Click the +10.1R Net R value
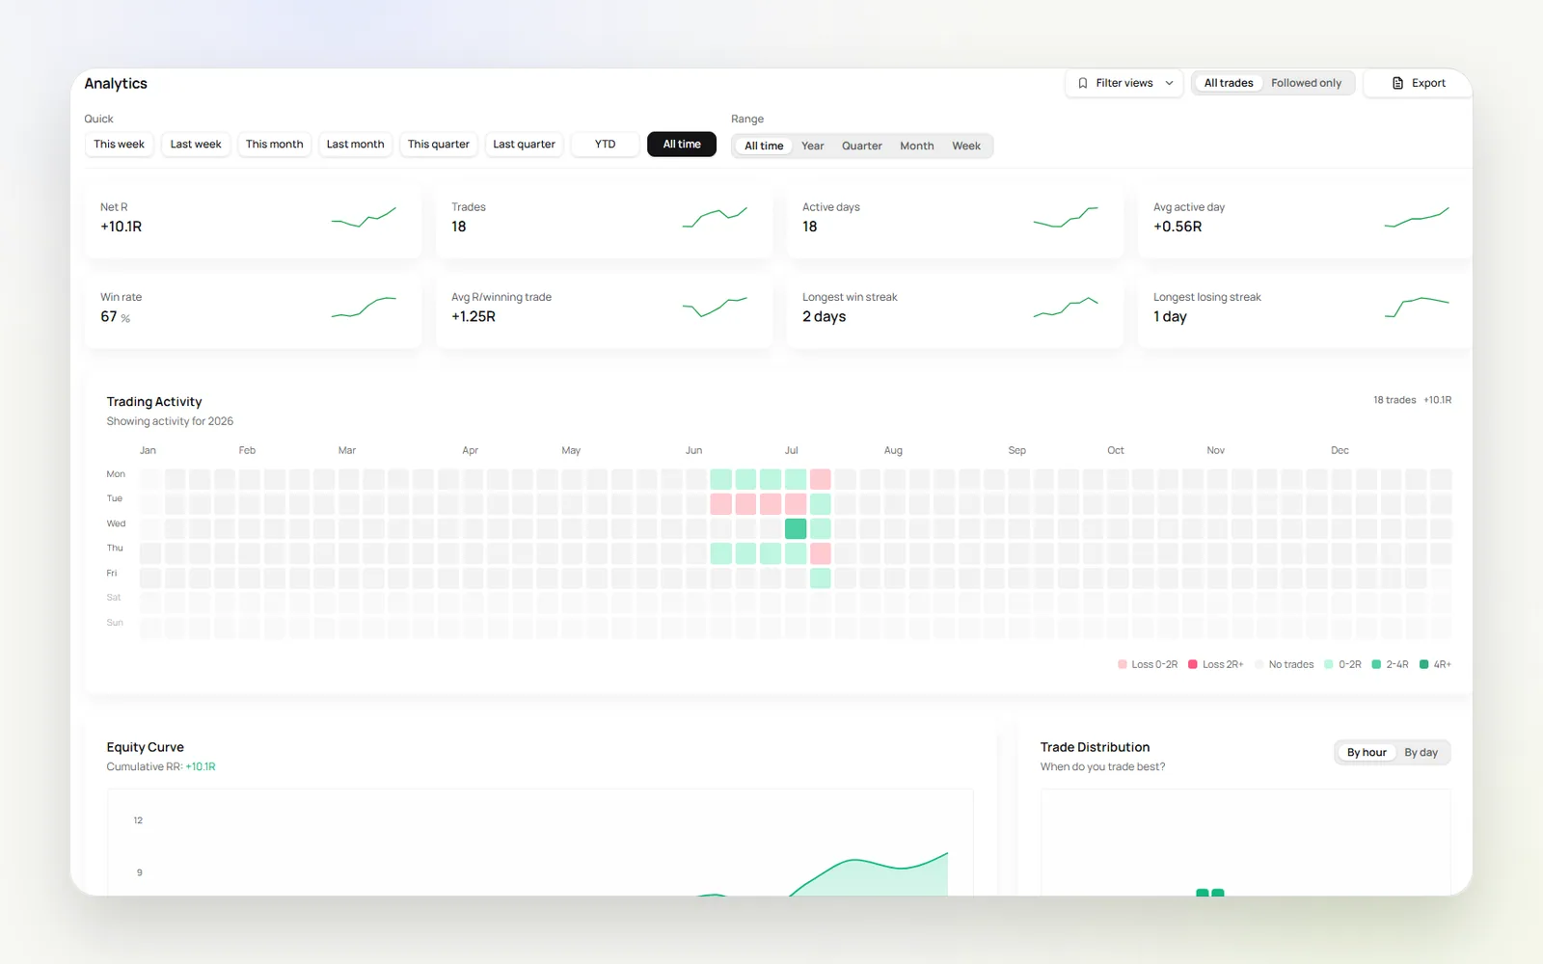Image resolution: width=1543 pixels, height=964 pixels. tap(122, 227)
